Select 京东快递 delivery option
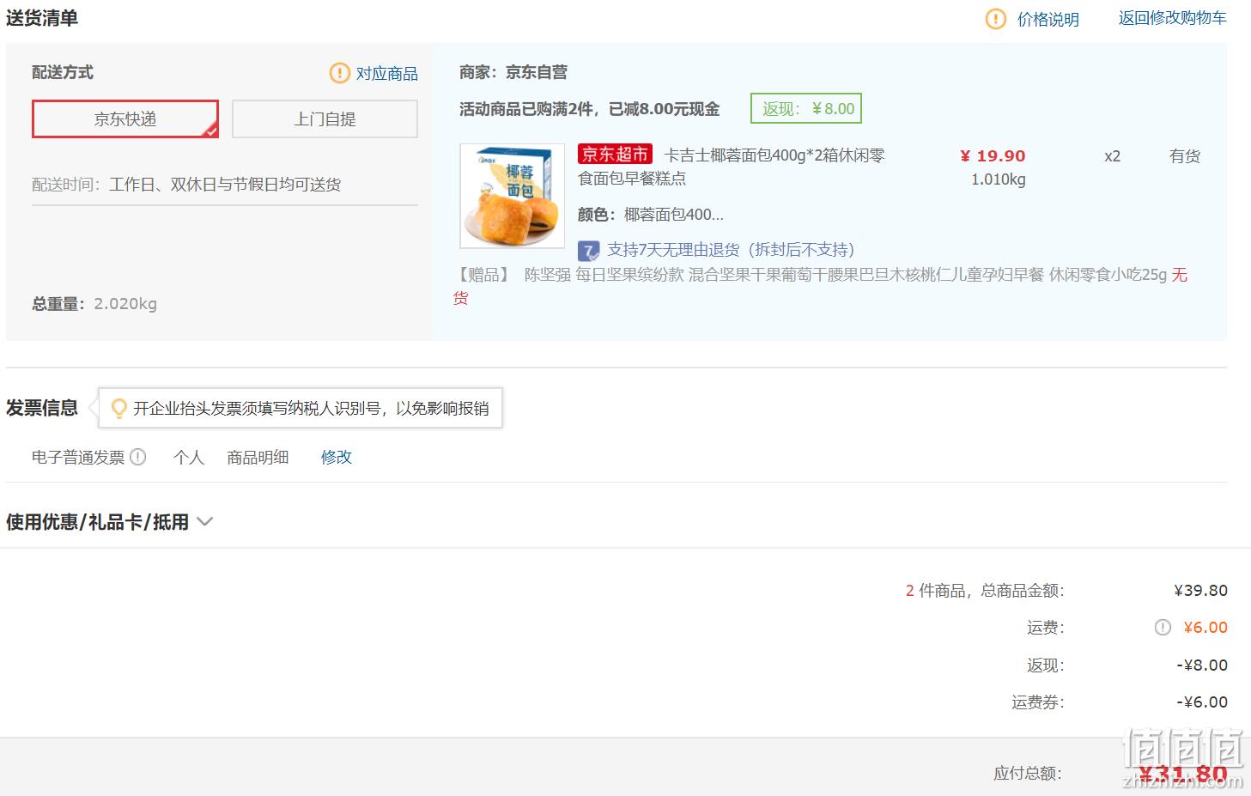1251x796 pixels. [x=125, y=118]
